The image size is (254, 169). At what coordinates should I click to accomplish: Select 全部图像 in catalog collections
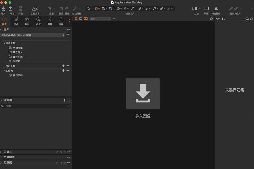click(18, 48)
